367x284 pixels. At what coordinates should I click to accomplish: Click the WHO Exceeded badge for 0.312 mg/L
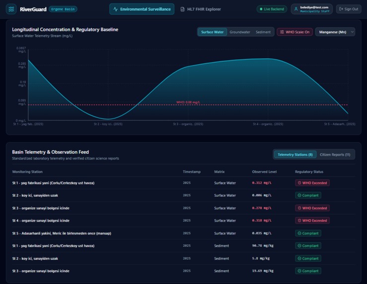click(x=312, y=183)
